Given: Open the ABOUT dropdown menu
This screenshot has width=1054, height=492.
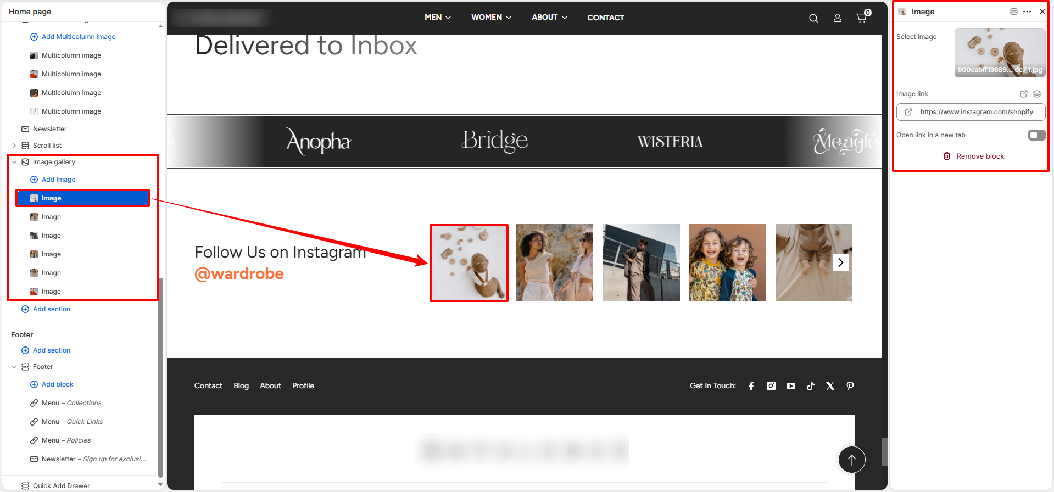Looking at the screenshot, I should (x=549, y=18).
